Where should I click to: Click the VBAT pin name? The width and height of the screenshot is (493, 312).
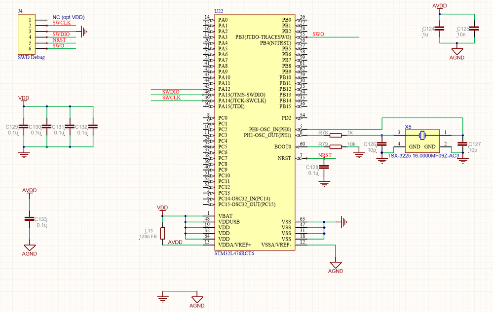[x=226, y=216]
